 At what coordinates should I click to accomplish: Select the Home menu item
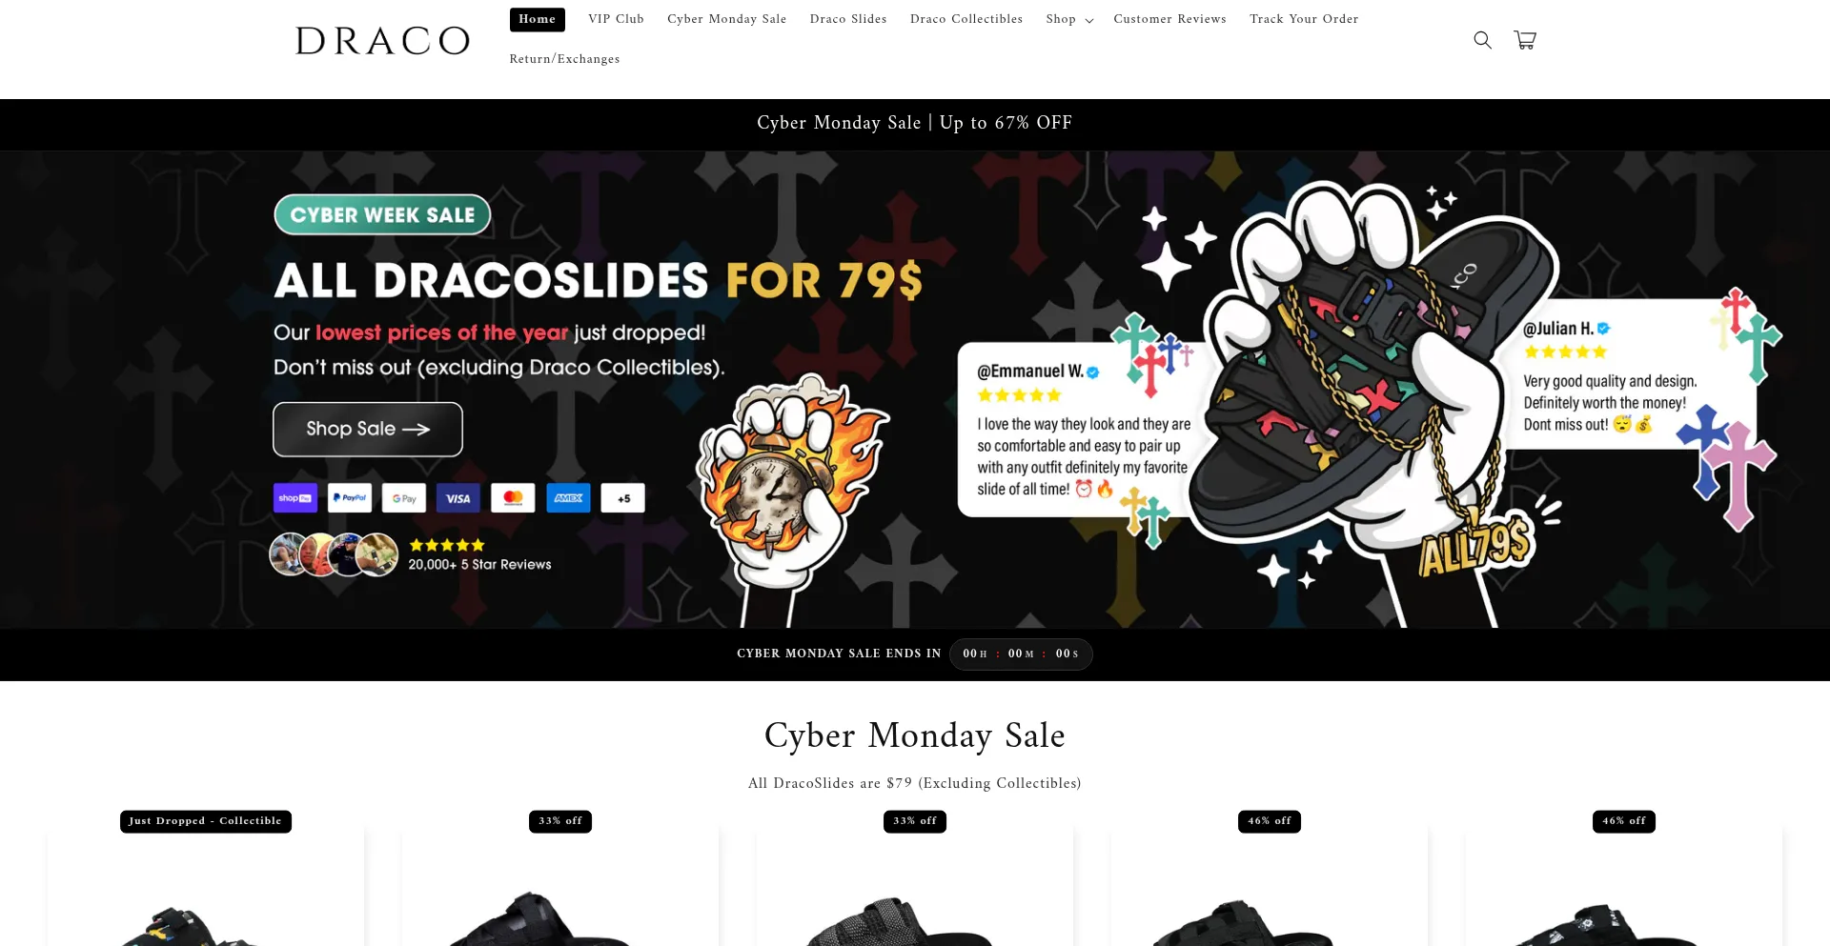pyautogui.click(x=538, y=19)
